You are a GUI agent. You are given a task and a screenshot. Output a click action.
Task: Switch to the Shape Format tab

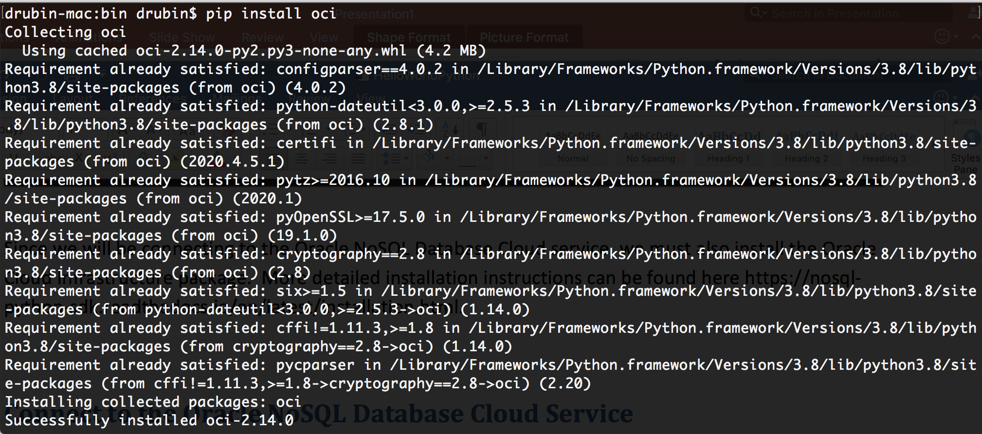(x=409, y=37)
